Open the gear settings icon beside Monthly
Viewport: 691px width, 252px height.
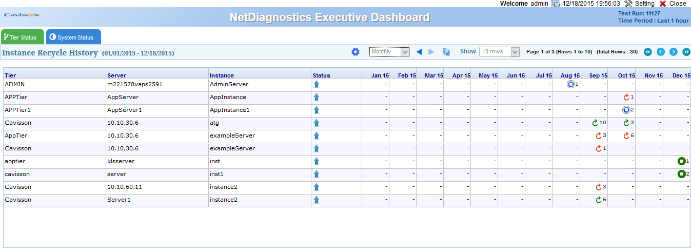(356, 52)
